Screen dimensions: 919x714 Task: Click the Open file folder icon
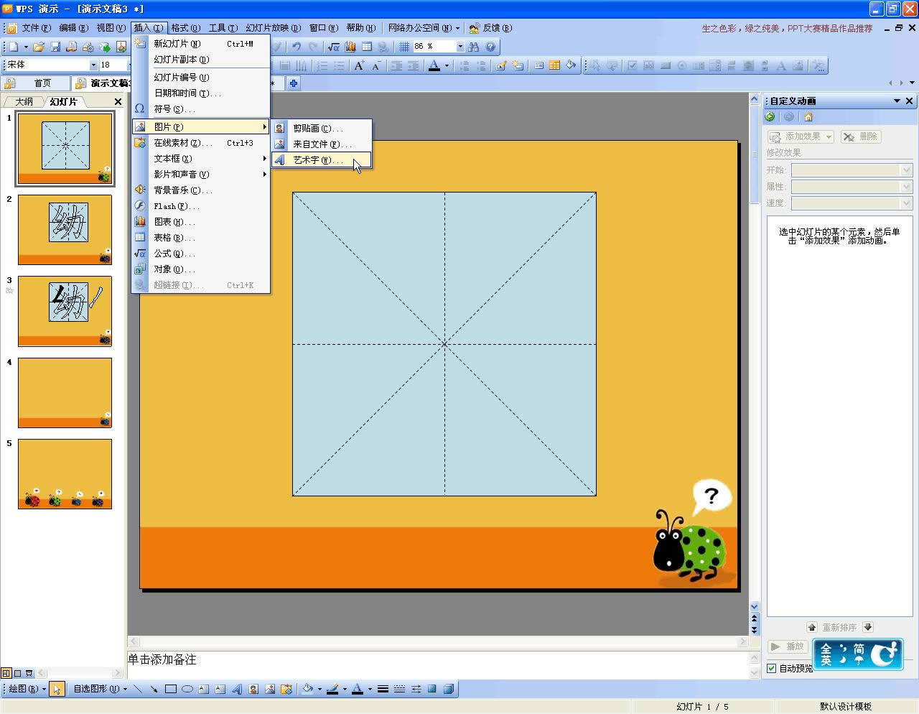(39, 47)
